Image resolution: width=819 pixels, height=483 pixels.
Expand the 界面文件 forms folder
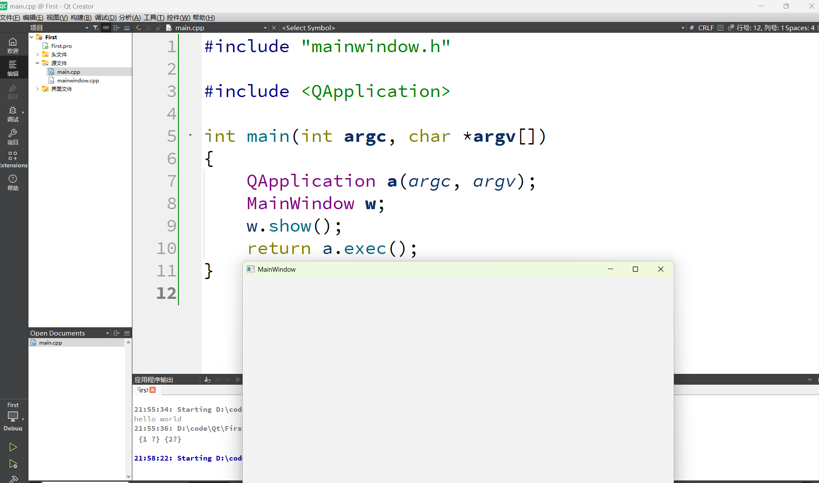coord(38,89)
